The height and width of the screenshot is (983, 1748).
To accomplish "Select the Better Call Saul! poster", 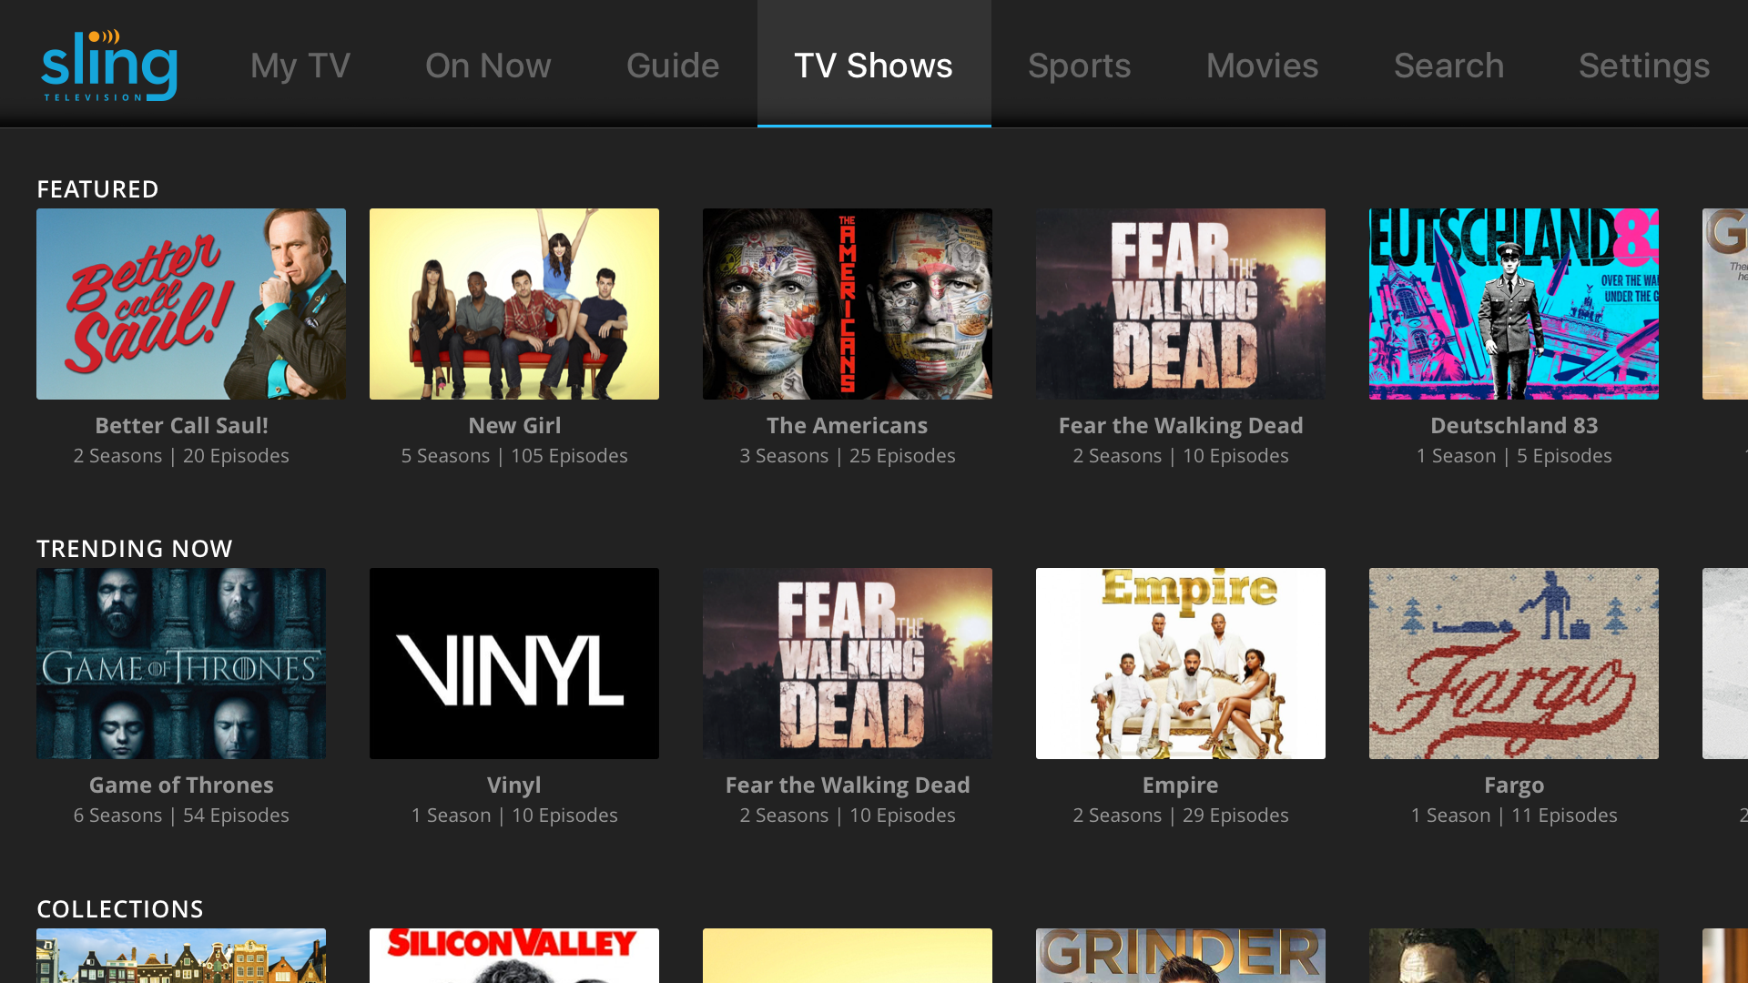I will [x=191, y=304].
